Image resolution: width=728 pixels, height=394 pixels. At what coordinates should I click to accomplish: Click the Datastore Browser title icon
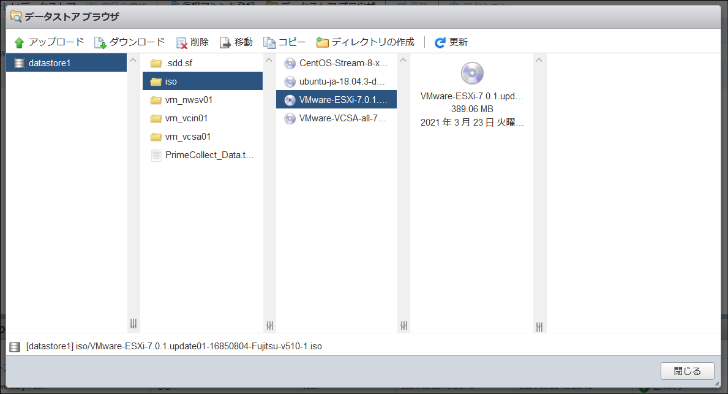point(16,17)
